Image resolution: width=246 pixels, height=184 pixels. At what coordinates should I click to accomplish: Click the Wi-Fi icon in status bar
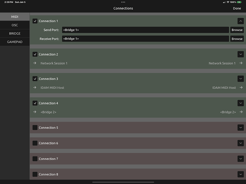228,2
